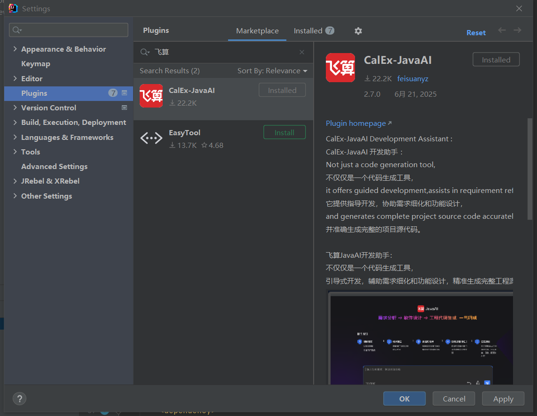Click the CalEx-JavaAI list icon
The width and height of the screenshot is (537, 416).
[x=151, y=96]
